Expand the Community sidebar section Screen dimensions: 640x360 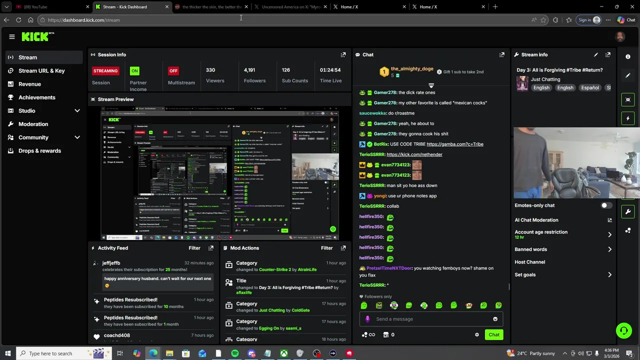point(77,137)
